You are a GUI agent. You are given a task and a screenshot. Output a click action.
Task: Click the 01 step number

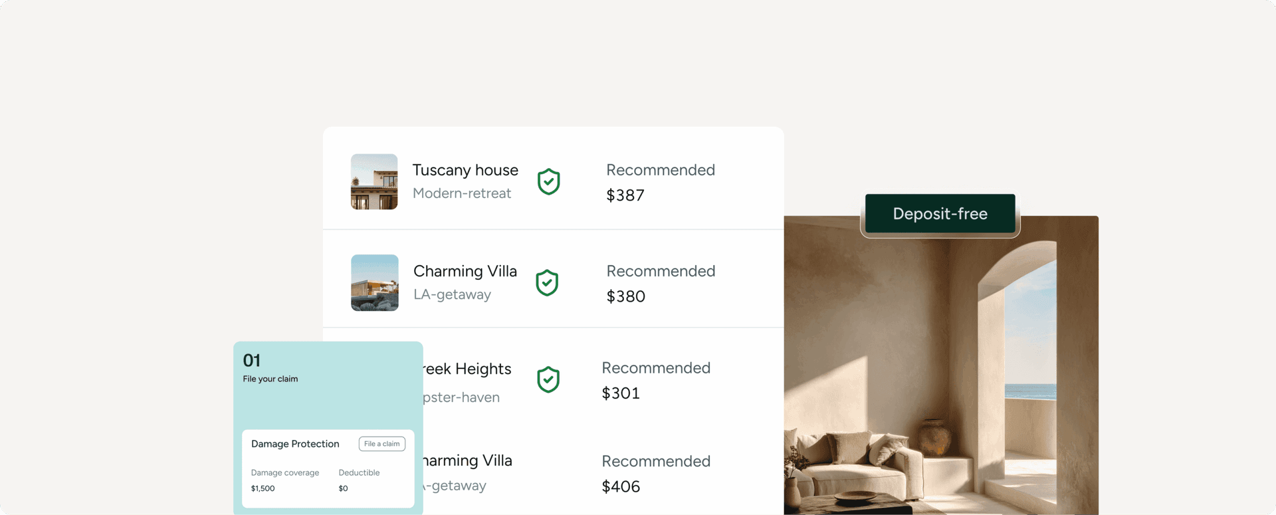pyautogui.click(x=252, y=360)
